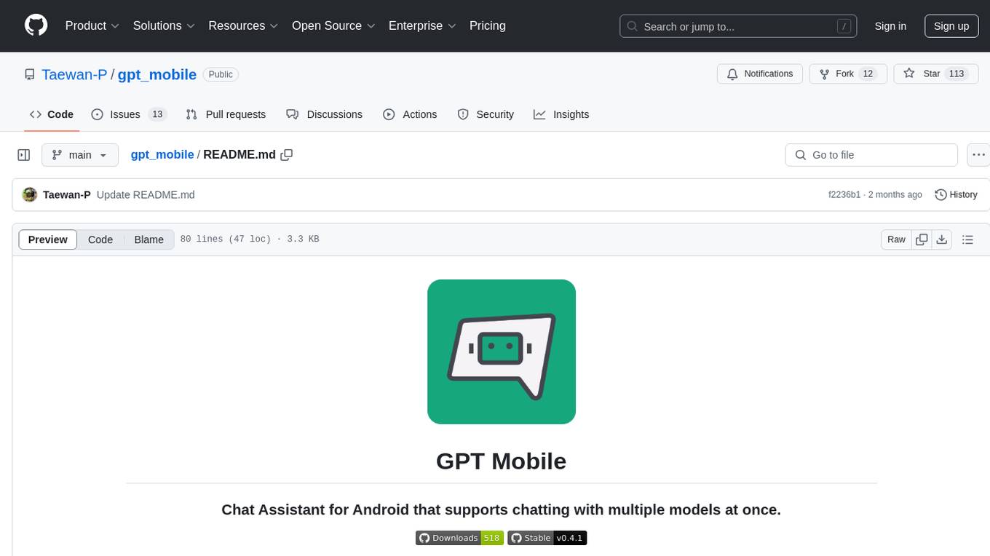Open the main branch selector
Screen dimensions: 990x556
(80, 155)
